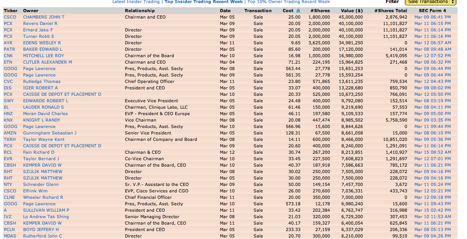The image size is (467, 239).
Task: Open SEC filing dated Mar 09 06:41 PM
Action: pyautogui.click(x=432, y=17)
